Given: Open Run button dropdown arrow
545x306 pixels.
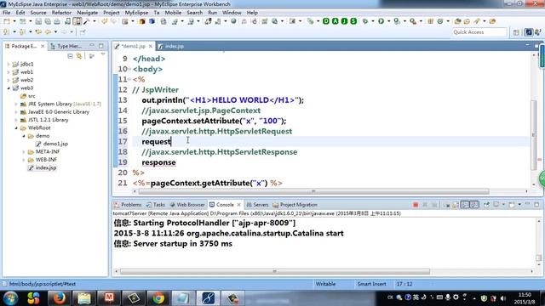Looking at the screenshot, I should [x=388, y=21].
